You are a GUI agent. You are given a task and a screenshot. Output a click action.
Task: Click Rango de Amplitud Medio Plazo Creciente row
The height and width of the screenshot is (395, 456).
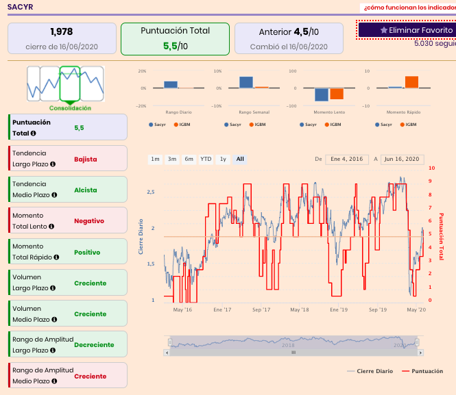click(68, 375)
